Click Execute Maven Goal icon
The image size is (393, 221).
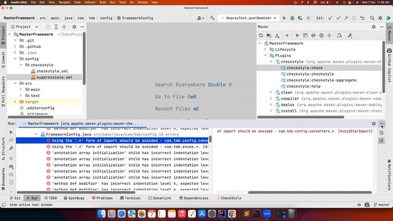pos(305,36)
